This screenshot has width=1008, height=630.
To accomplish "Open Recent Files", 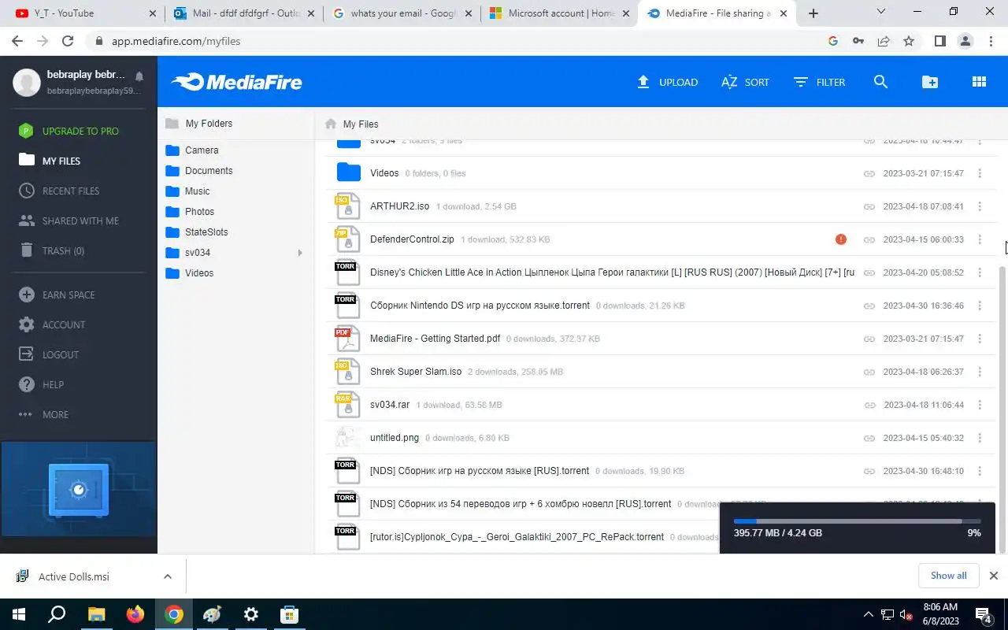I will pos(60,191).
